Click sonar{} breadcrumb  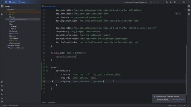[44, 103]
